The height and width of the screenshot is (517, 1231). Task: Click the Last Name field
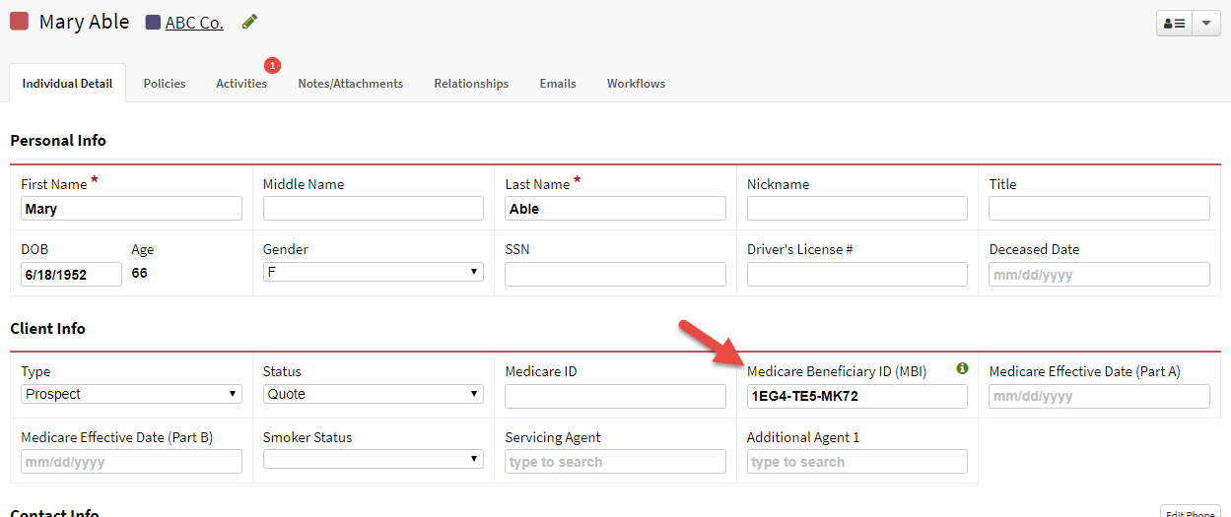click(x=615, y=209)
